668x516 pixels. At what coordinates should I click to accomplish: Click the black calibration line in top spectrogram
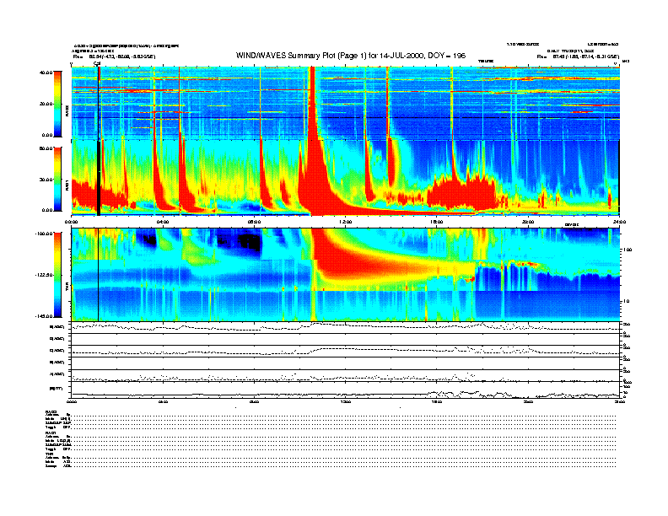click(99, 104)
